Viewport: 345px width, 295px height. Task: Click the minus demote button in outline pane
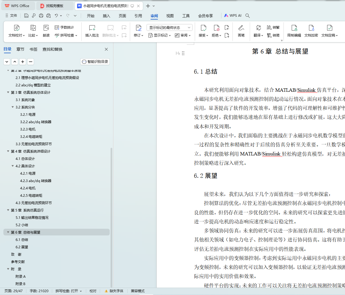31,61
